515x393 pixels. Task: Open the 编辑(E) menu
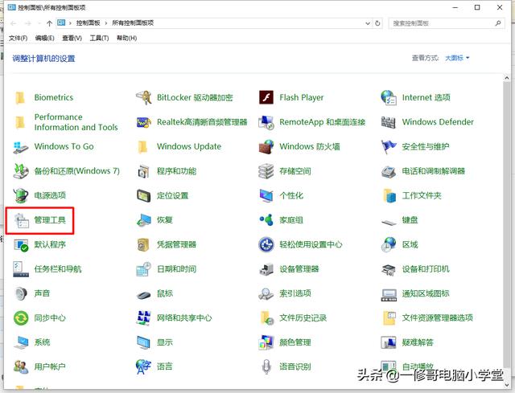click(45, 38)
